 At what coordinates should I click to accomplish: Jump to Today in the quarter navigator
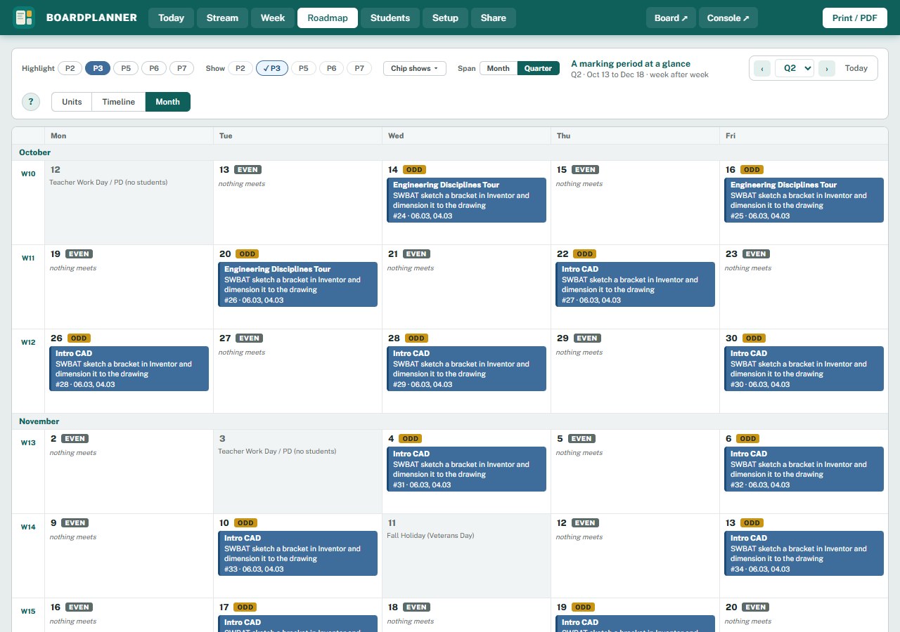coord(856,68)
